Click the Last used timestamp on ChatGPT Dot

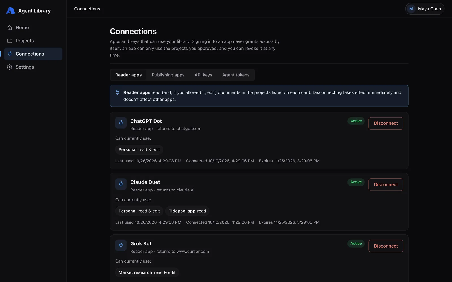click(x=148, y=161)
